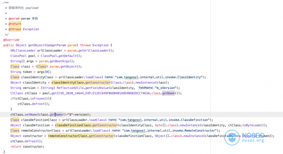
Task: Click defrost inside the if block
Action: point(38,104)
